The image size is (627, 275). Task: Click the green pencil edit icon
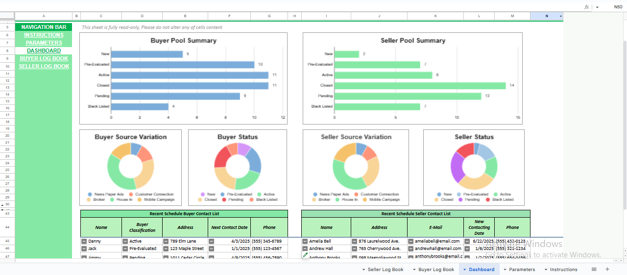(305, 255)
